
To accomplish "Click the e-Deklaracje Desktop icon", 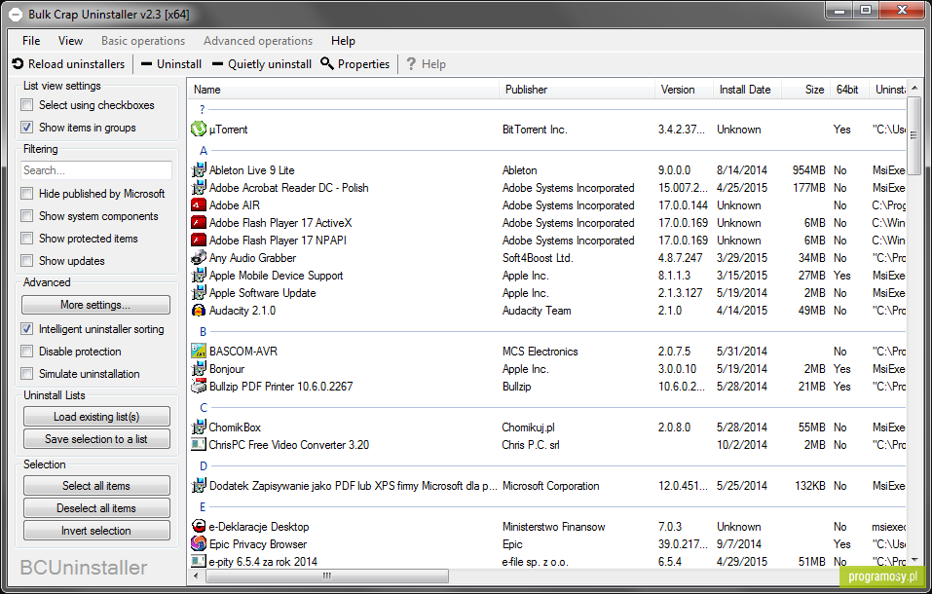I will click(199, 527).
